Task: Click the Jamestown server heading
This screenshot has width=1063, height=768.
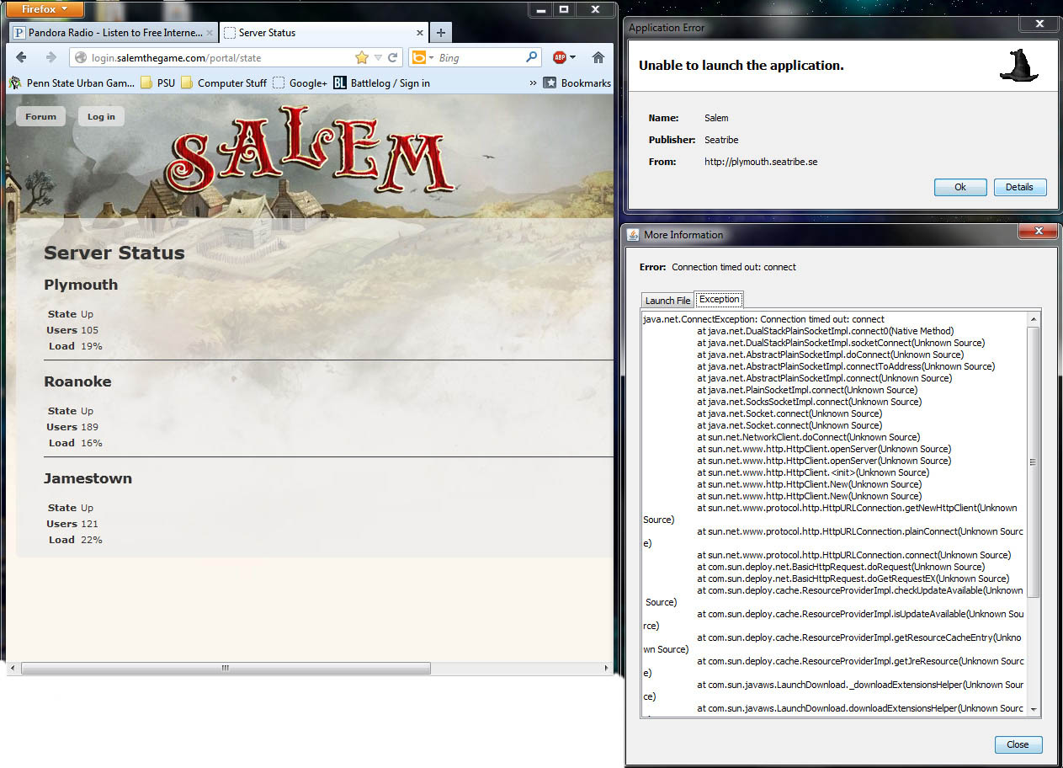Action: (x=88, y=478)
